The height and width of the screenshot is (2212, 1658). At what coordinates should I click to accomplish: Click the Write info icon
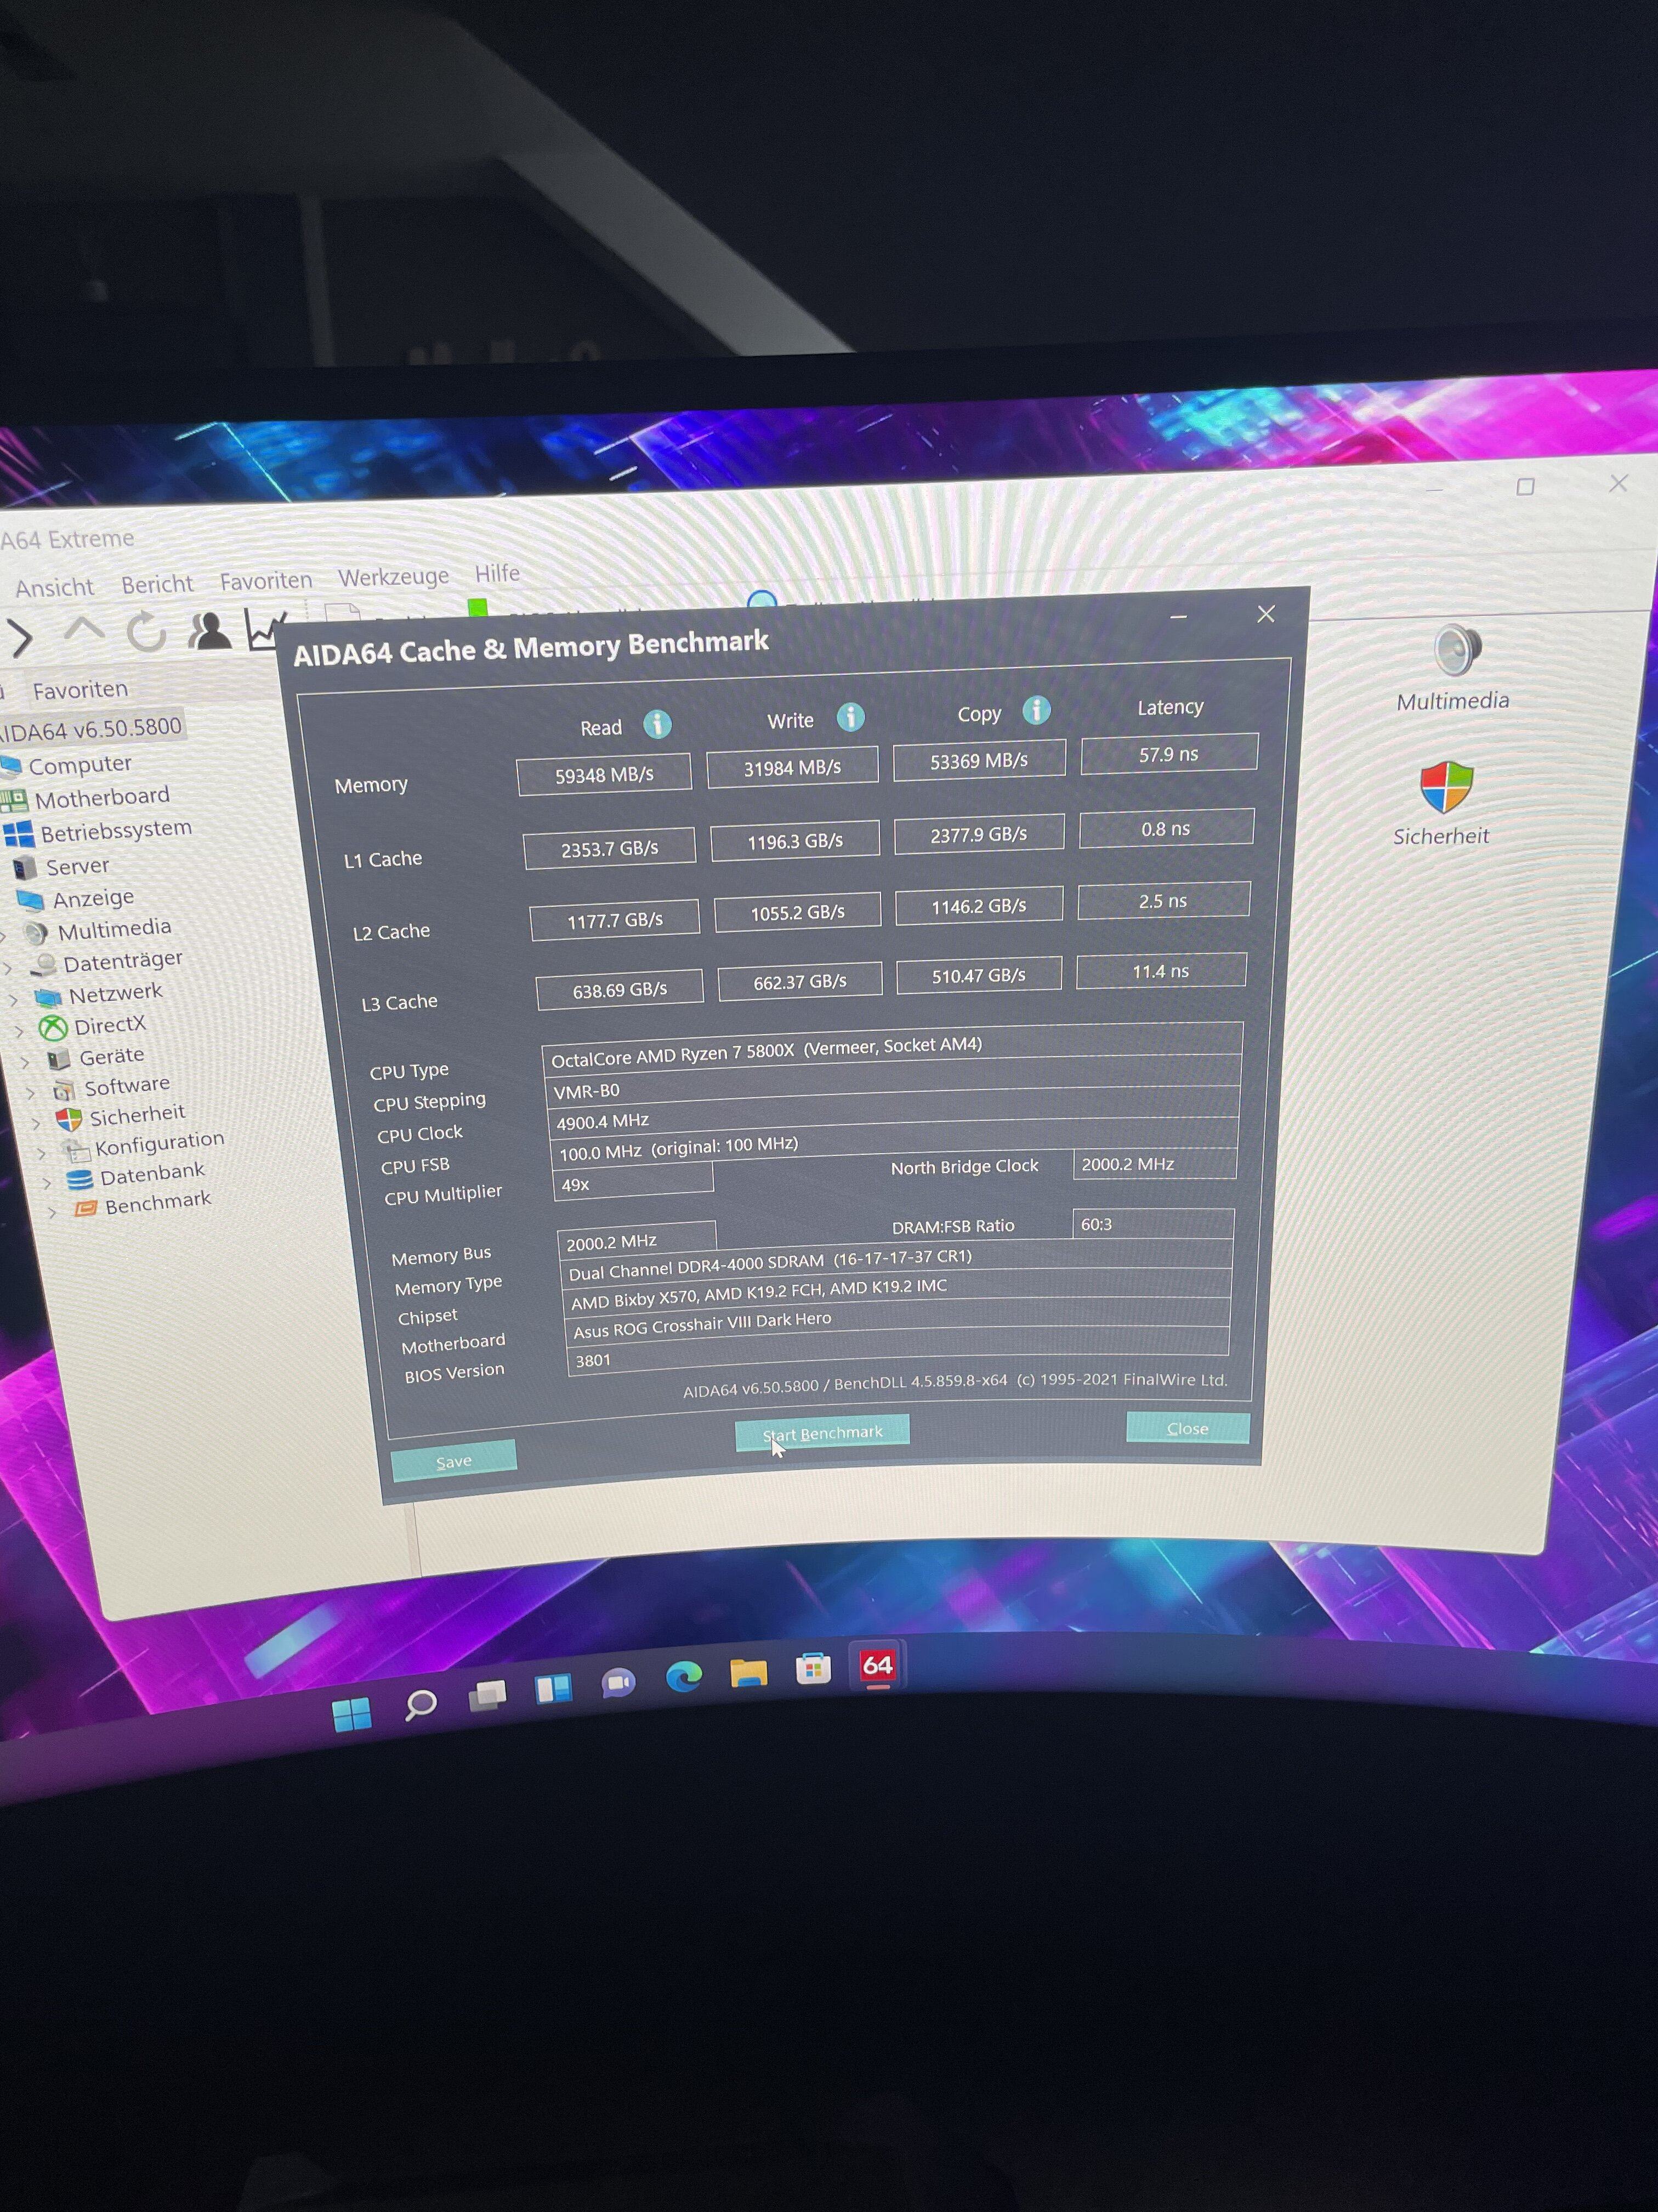850,717
